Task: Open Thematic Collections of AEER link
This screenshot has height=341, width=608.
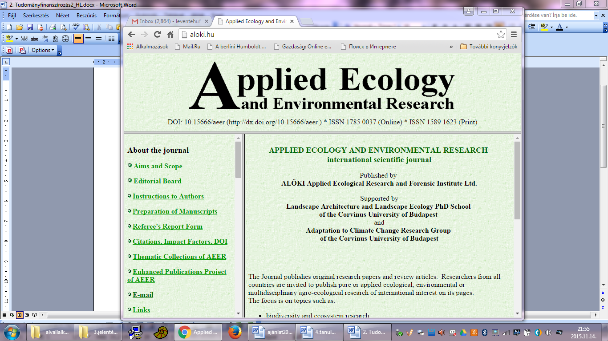Action: click(x=179, y=257)
